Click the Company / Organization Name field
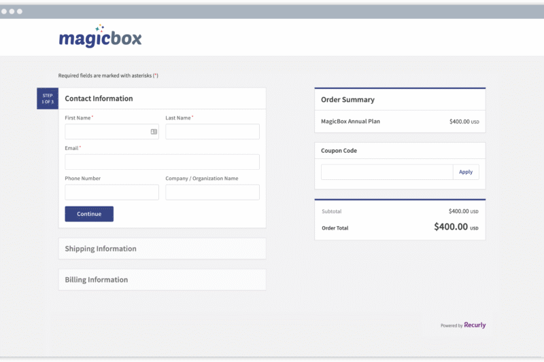This screenshot has height=362, width=544. 212,192
